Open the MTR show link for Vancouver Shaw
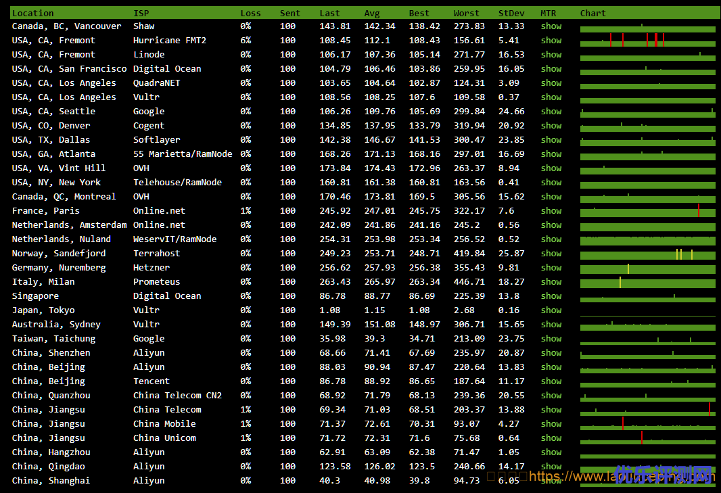The image size is (721, 493). (551, 26)
